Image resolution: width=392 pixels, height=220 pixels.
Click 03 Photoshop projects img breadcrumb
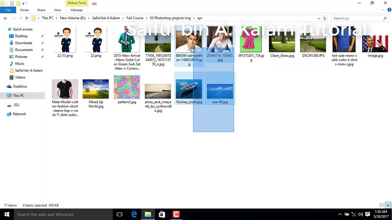170,18
